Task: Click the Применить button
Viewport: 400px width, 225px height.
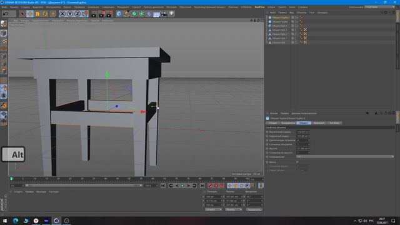Action: pyautogui.click(x=254, y=210)
